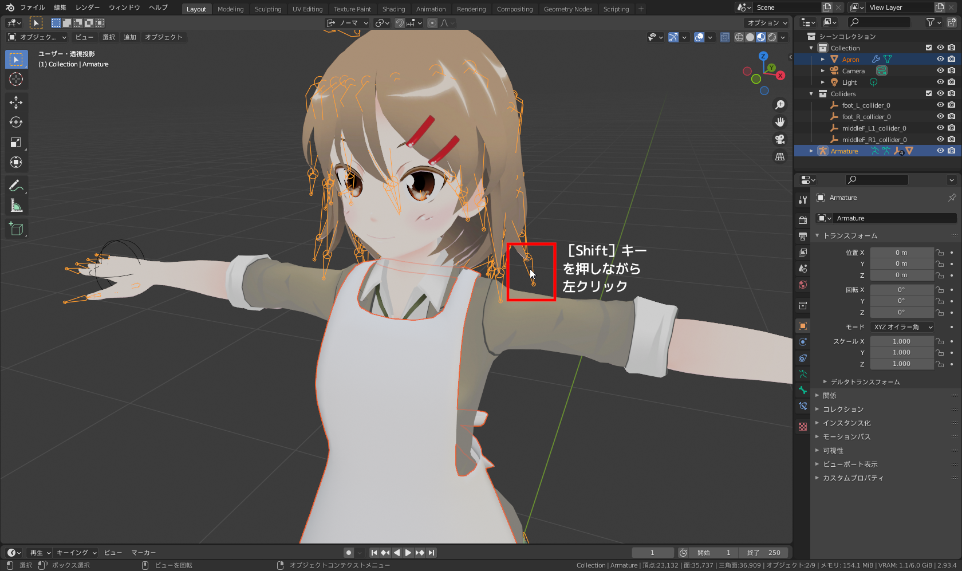Select the Move tool in the toolbar

(16, 102)
